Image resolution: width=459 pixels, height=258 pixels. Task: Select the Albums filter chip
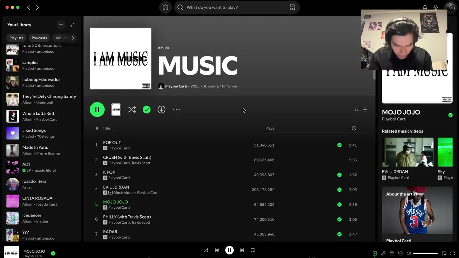point(62,38)
